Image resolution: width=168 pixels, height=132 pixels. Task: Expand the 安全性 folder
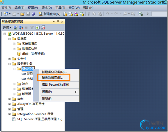(10, 59)
